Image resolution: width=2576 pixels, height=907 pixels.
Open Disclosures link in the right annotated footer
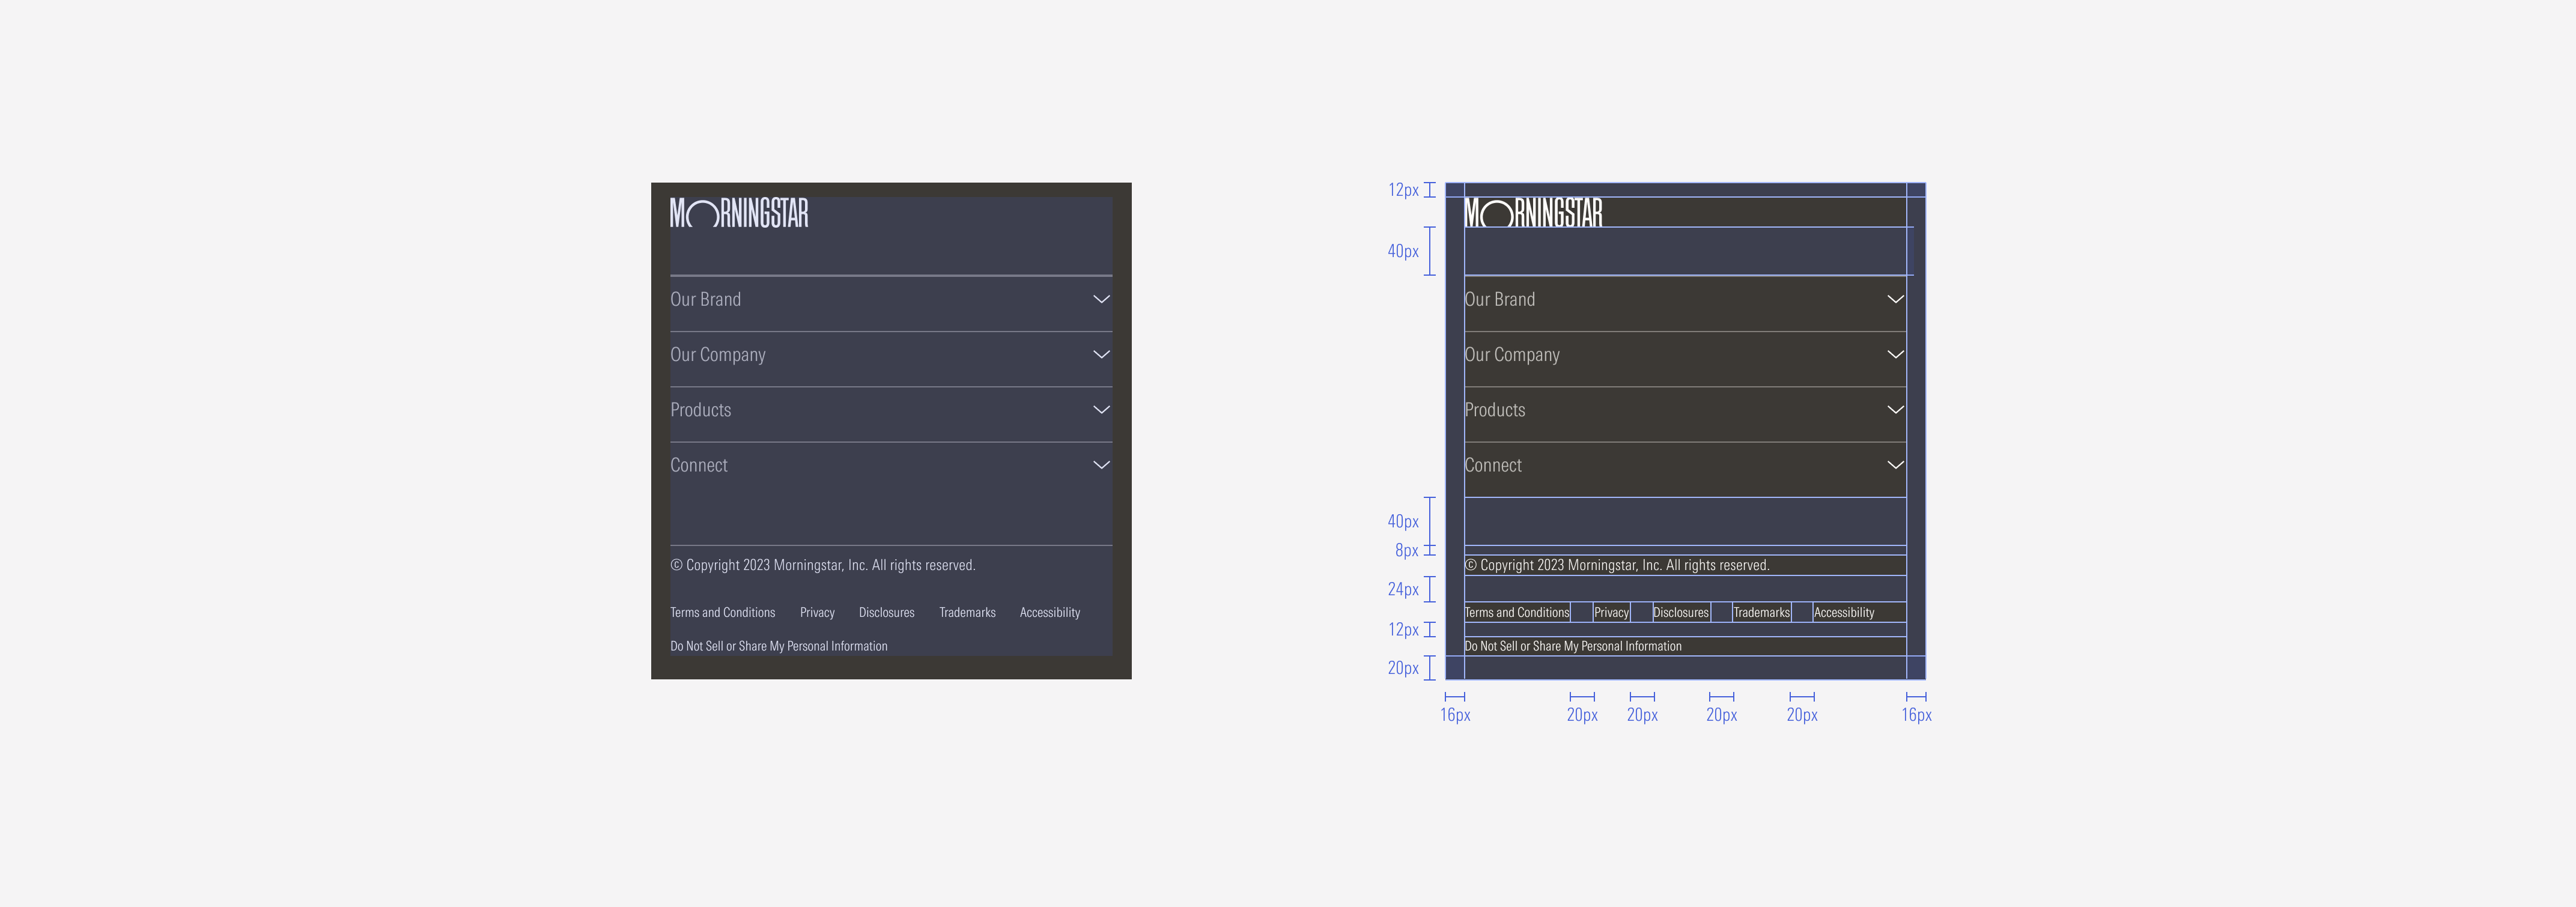coord(1680,612)
